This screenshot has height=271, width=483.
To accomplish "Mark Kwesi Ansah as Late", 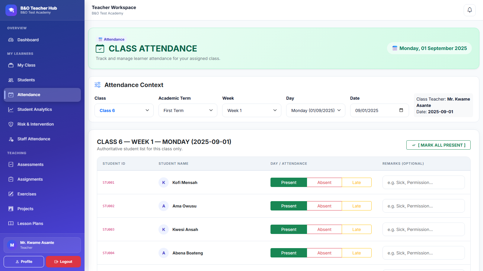I will [357, 229].
